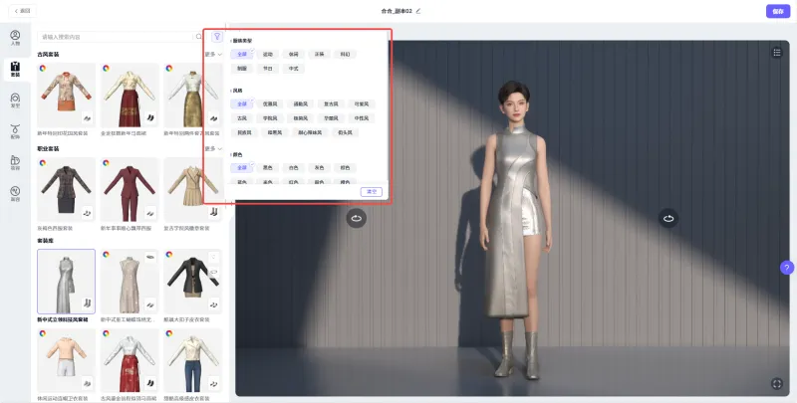Select the orange floral jacket outfit thumbnail
Viewport: 797px width, 403px height.
(66, 95)
